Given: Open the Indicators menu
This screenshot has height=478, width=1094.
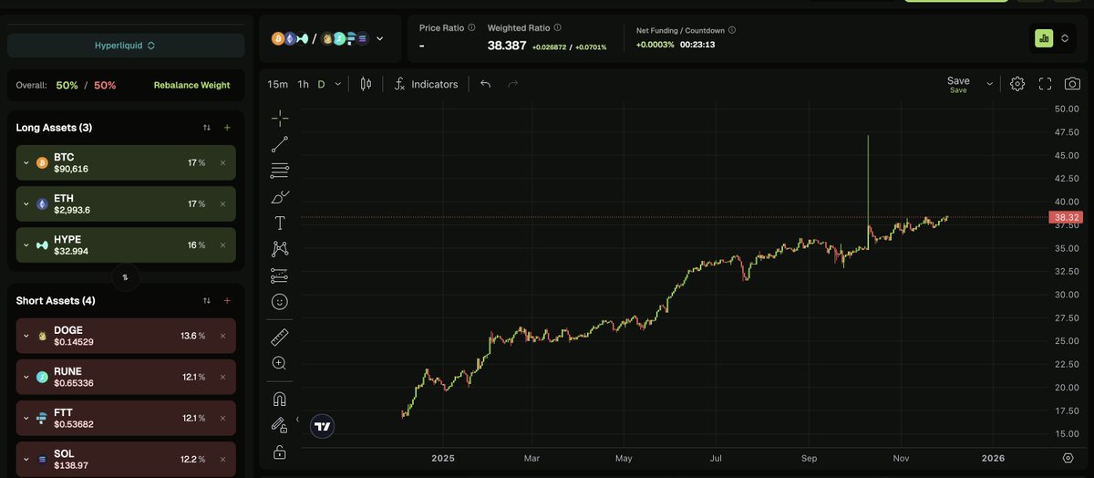Looking at the screenshot, I should pos(426,84).
